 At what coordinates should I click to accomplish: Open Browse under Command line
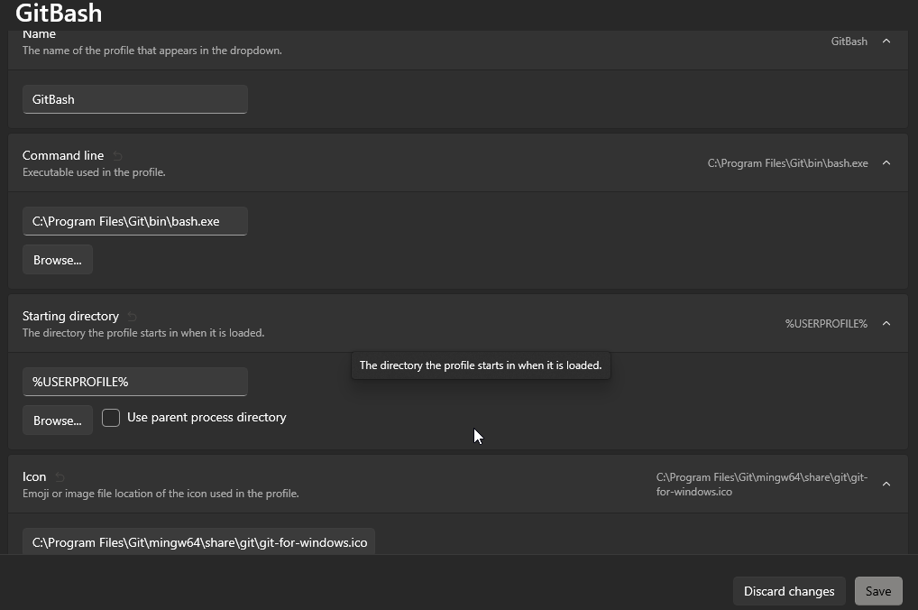click(57, 259)
